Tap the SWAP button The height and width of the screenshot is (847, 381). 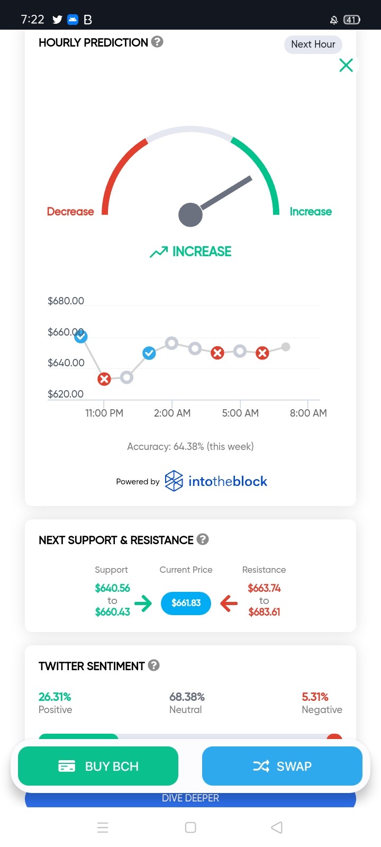coord(282,766)
